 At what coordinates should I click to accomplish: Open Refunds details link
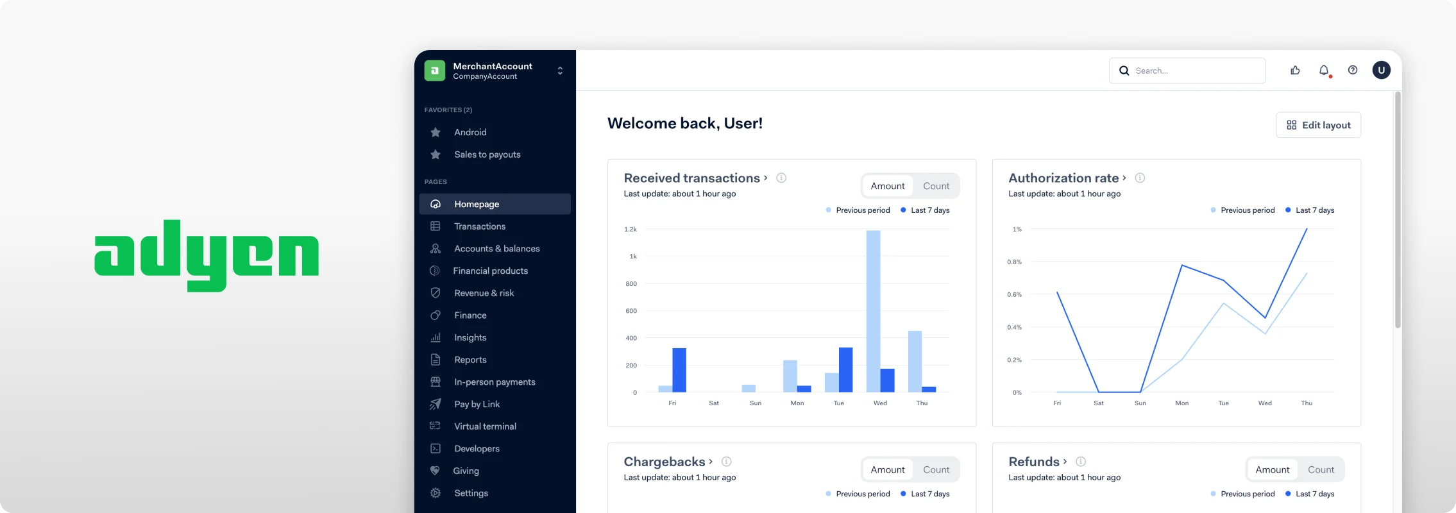pos(1038,462)
